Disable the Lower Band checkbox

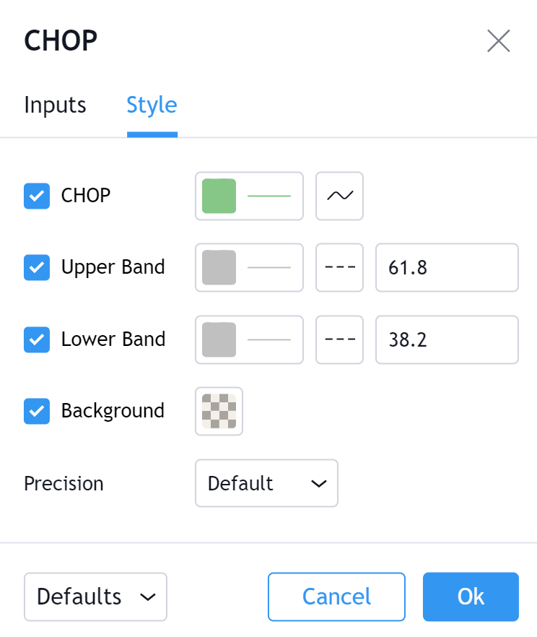(x=37, y=339)
